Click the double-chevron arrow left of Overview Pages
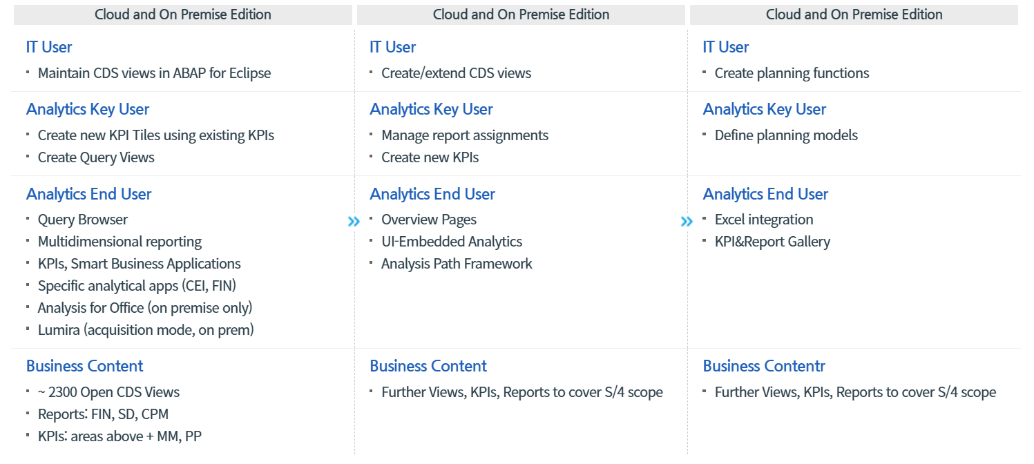1034x464 pixels. [x=354, y=221]
